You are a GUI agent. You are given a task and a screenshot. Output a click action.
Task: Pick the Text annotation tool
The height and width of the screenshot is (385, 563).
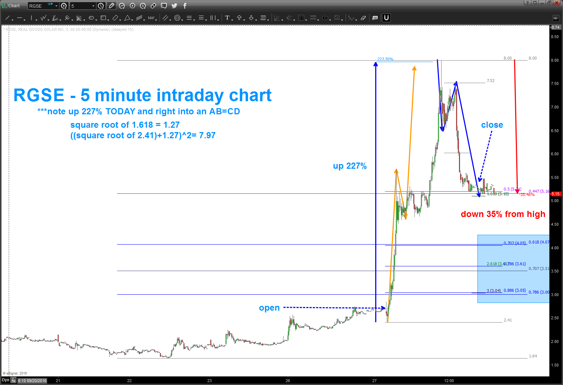227,18
